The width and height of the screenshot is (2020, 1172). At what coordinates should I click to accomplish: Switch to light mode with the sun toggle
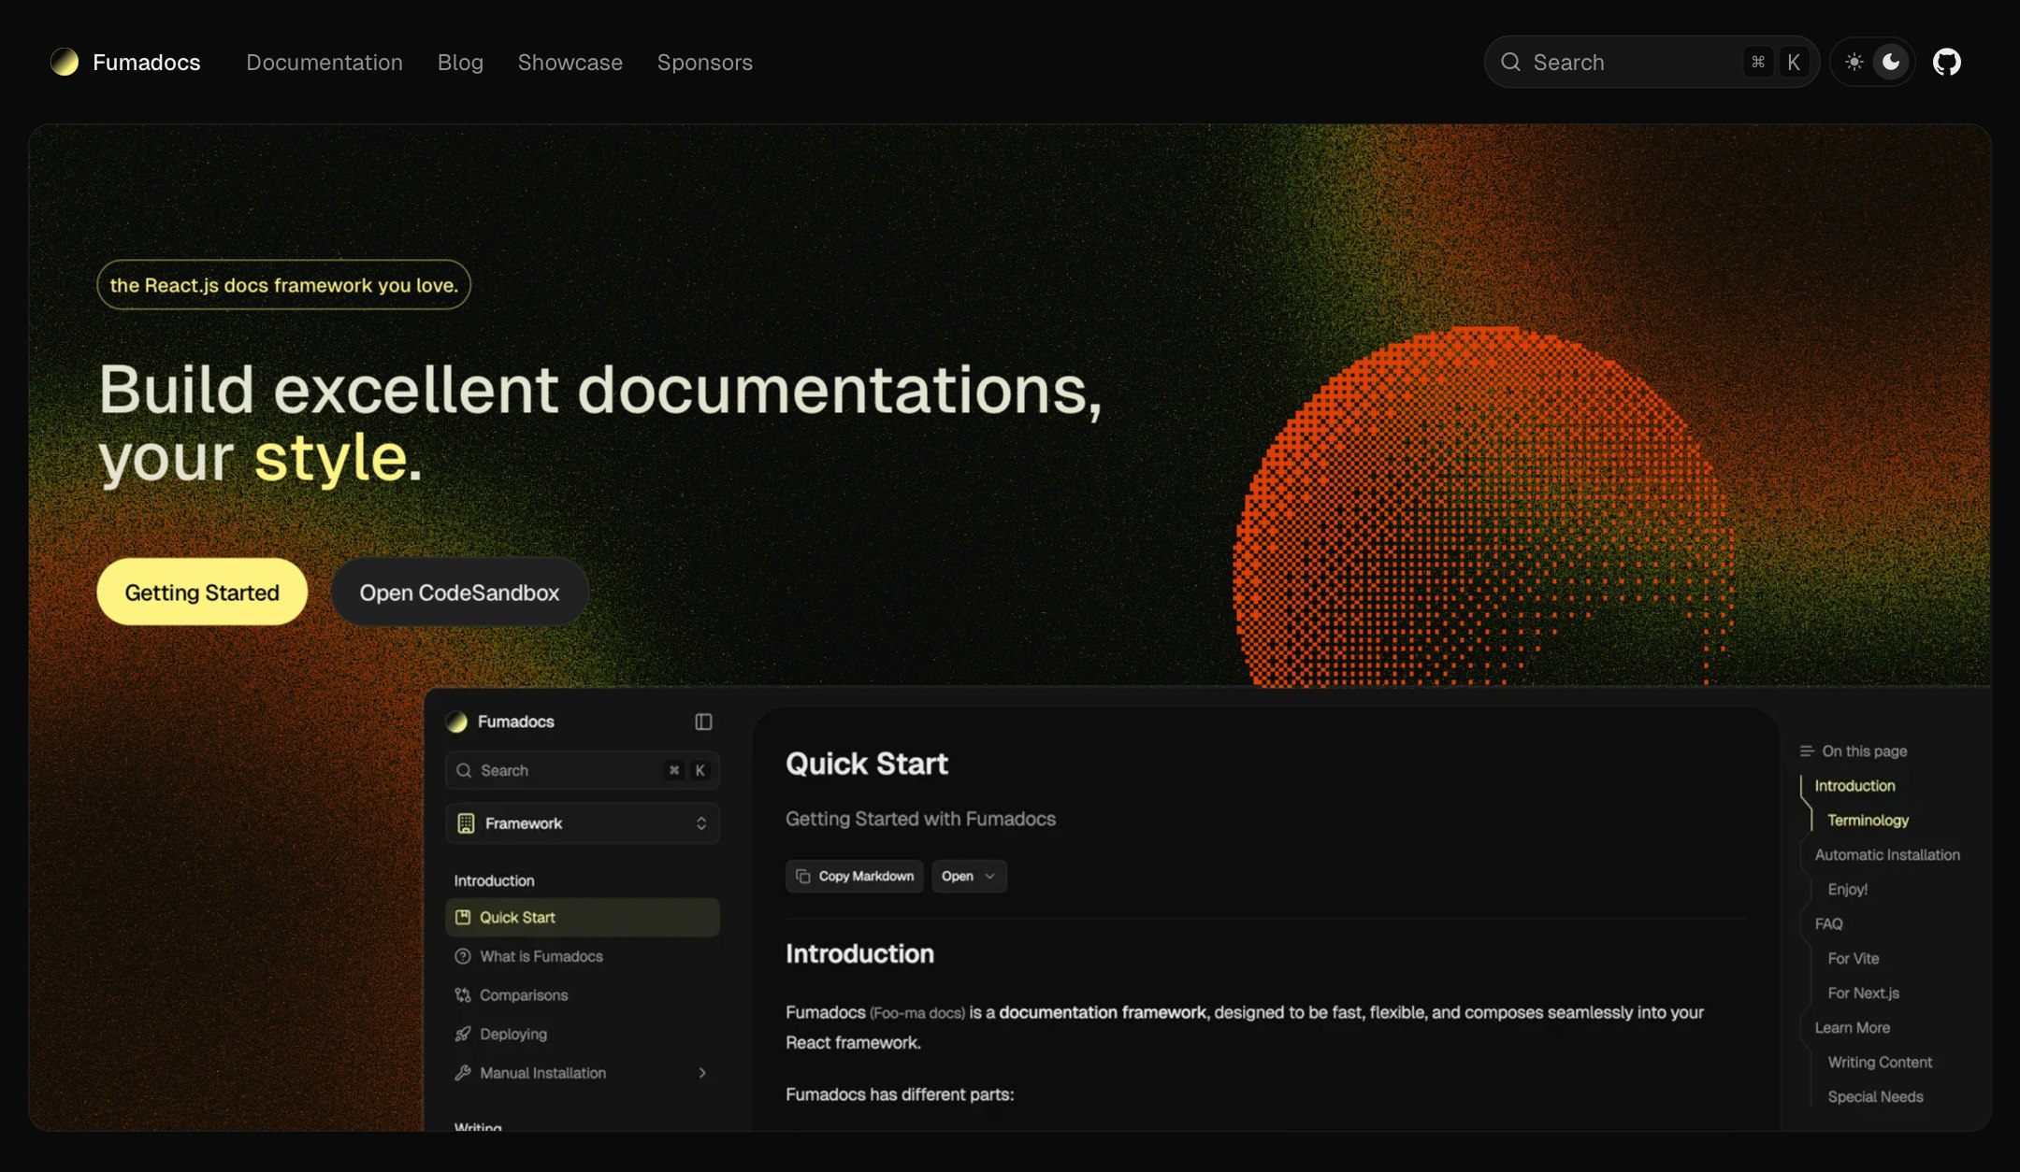(1854, 62)
